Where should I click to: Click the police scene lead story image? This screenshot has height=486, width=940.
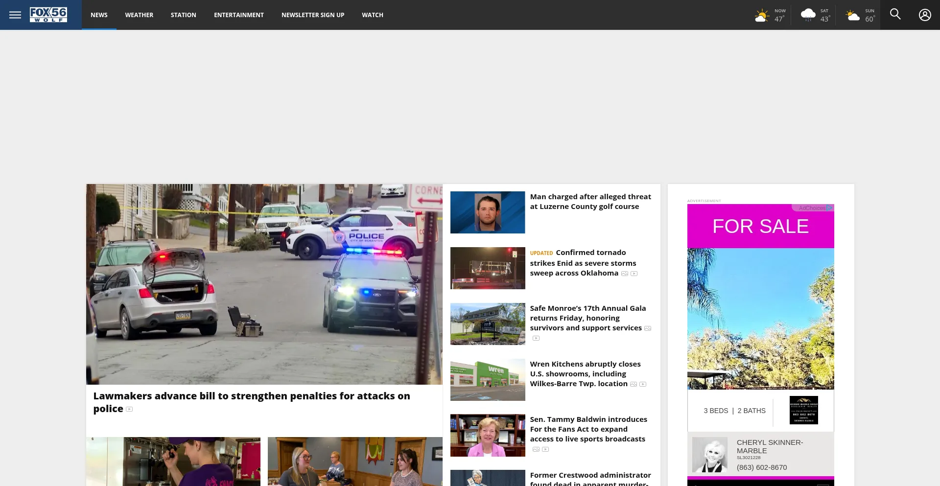pos(264,284)
